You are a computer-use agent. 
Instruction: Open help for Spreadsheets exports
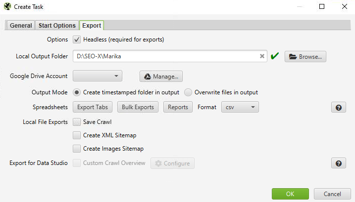coord(338,107)
